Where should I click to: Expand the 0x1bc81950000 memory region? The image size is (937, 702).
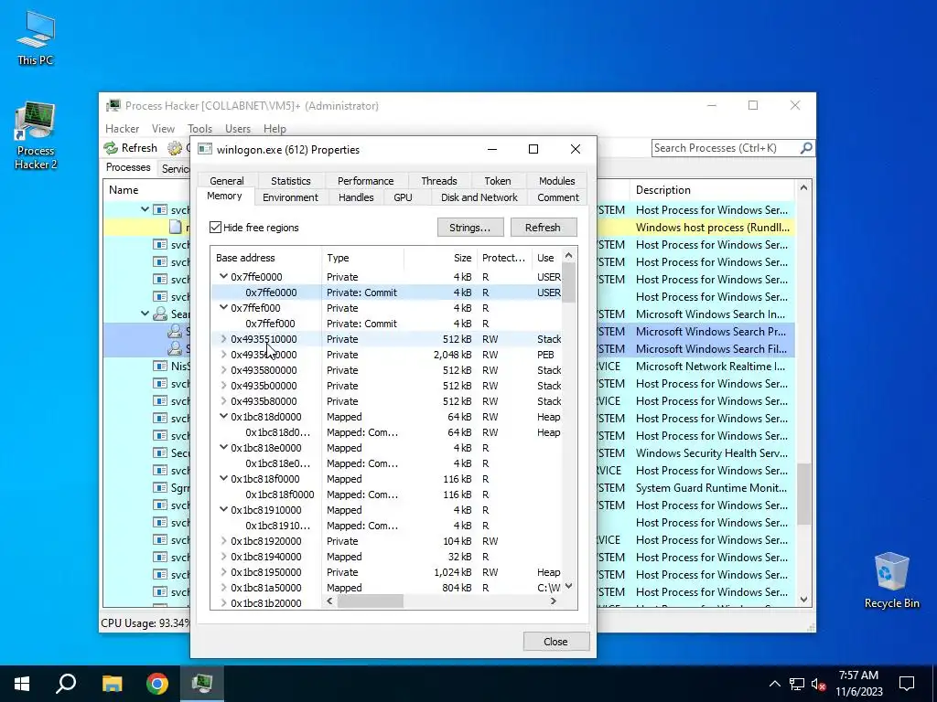[223, 572]
